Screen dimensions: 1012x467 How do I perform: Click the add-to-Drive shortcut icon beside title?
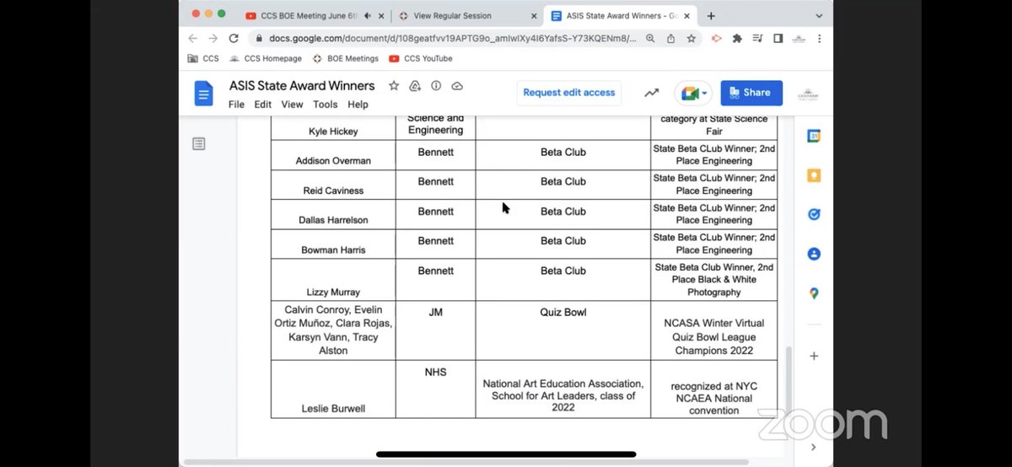(415, 86)
